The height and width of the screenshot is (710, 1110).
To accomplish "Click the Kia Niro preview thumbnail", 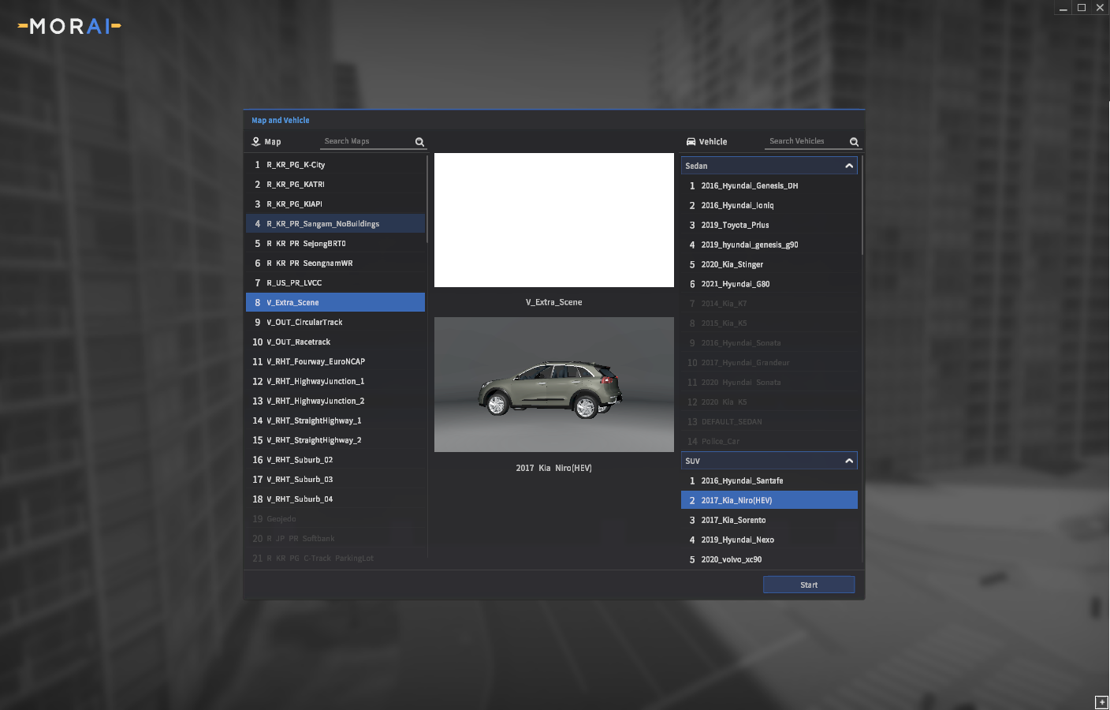I will [553, 384].
